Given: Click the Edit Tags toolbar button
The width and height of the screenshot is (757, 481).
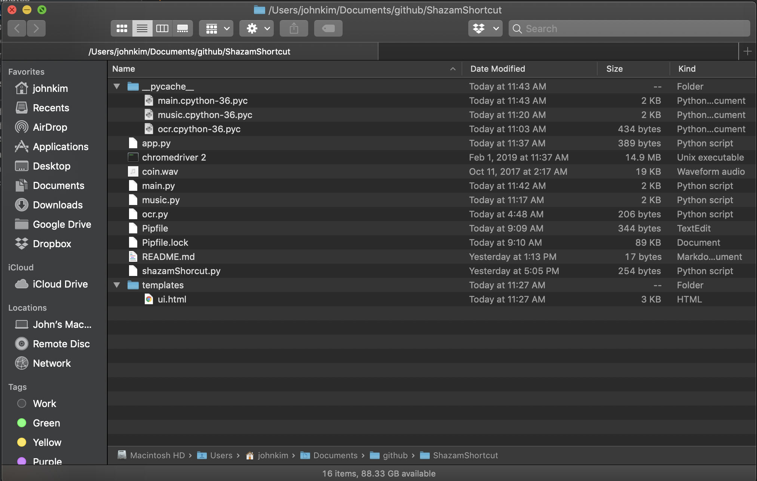Looking at the screenshot, I should pyautogui.click(x=328, y=28).
